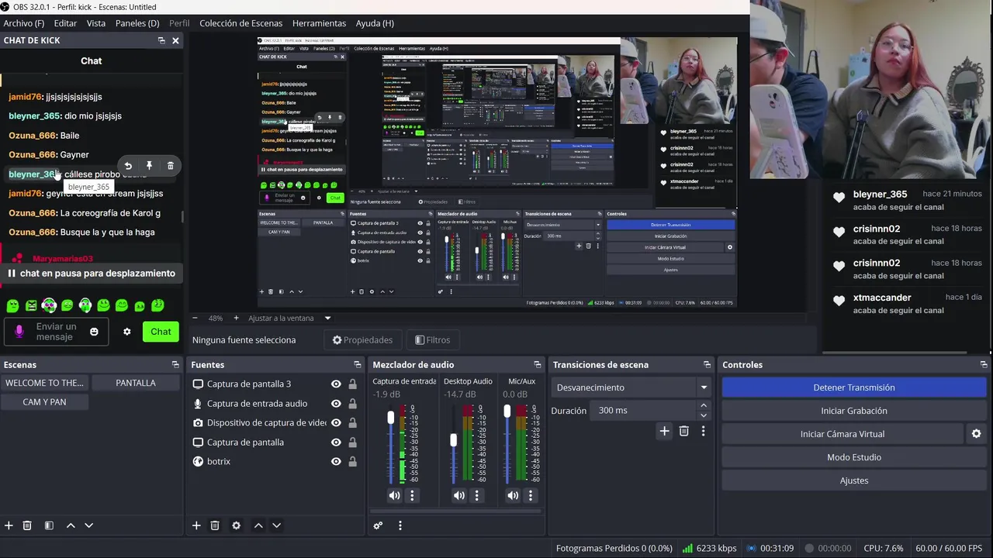Float the Fuentes dock panel
993x558 pixels.
pos(358,364)
